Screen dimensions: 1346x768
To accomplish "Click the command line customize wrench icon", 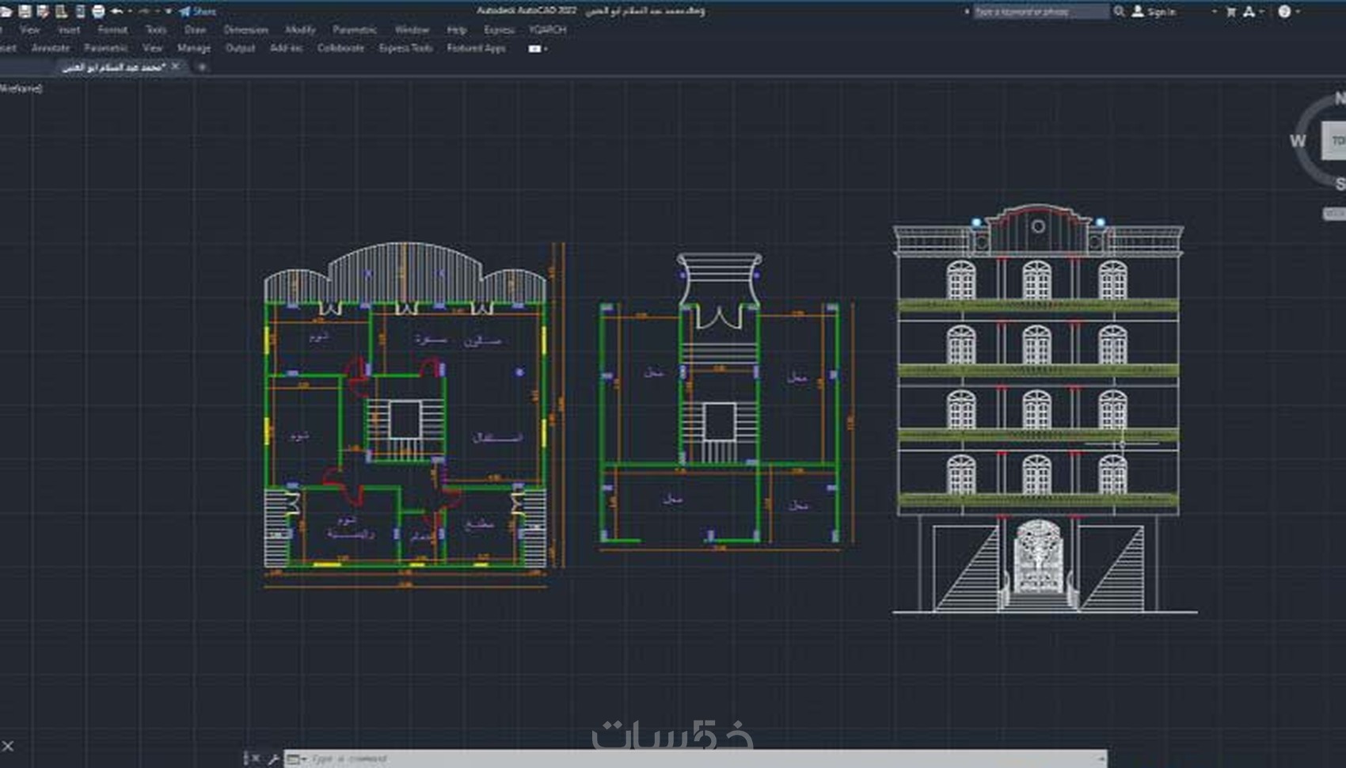I will coord(273,758).
